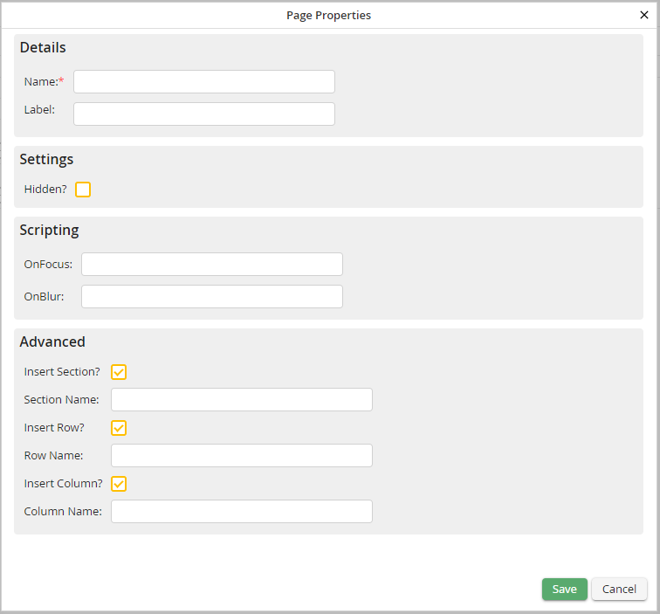
Task: Click the Page Properties title text
Action: 329,16
